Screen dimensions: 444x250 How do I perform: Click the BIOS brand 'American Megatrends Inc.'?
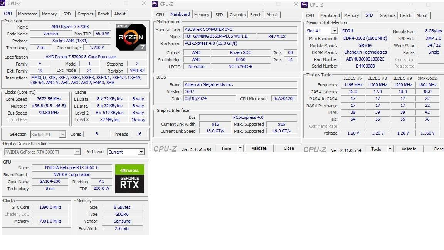coord(240,84)
